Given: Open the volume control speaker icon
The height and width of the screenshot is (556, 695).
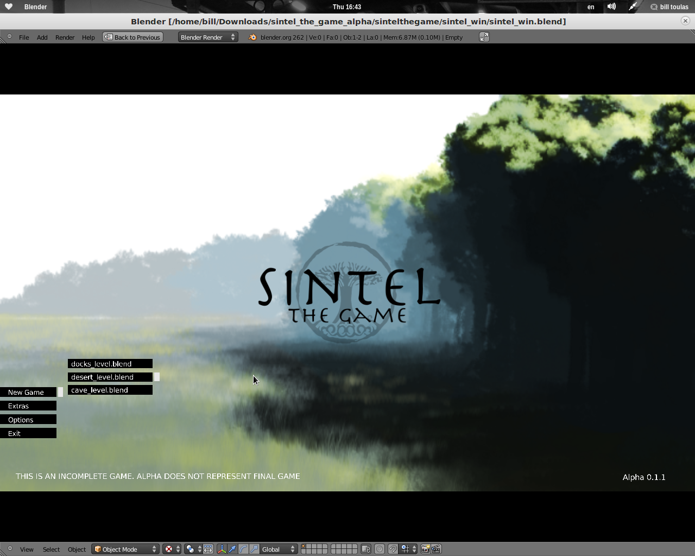Looking at the screenshot, I should 611,7.
